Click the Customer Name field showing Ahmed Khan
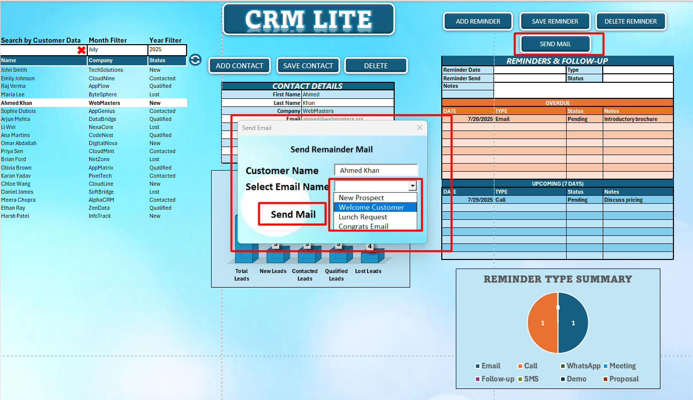The height and width of the screenshot is (400, 693). tap(375, 170)
